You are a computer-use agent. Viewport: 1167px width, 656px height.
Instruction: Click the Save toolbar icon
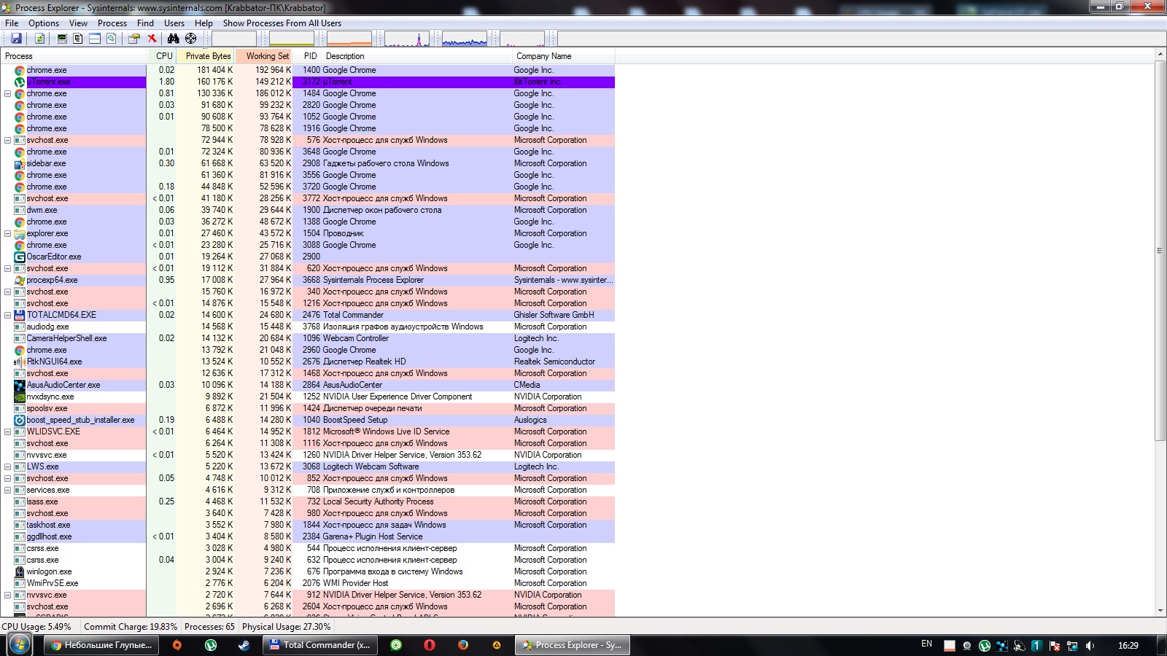pyautogui.click(x=16, y=39)
